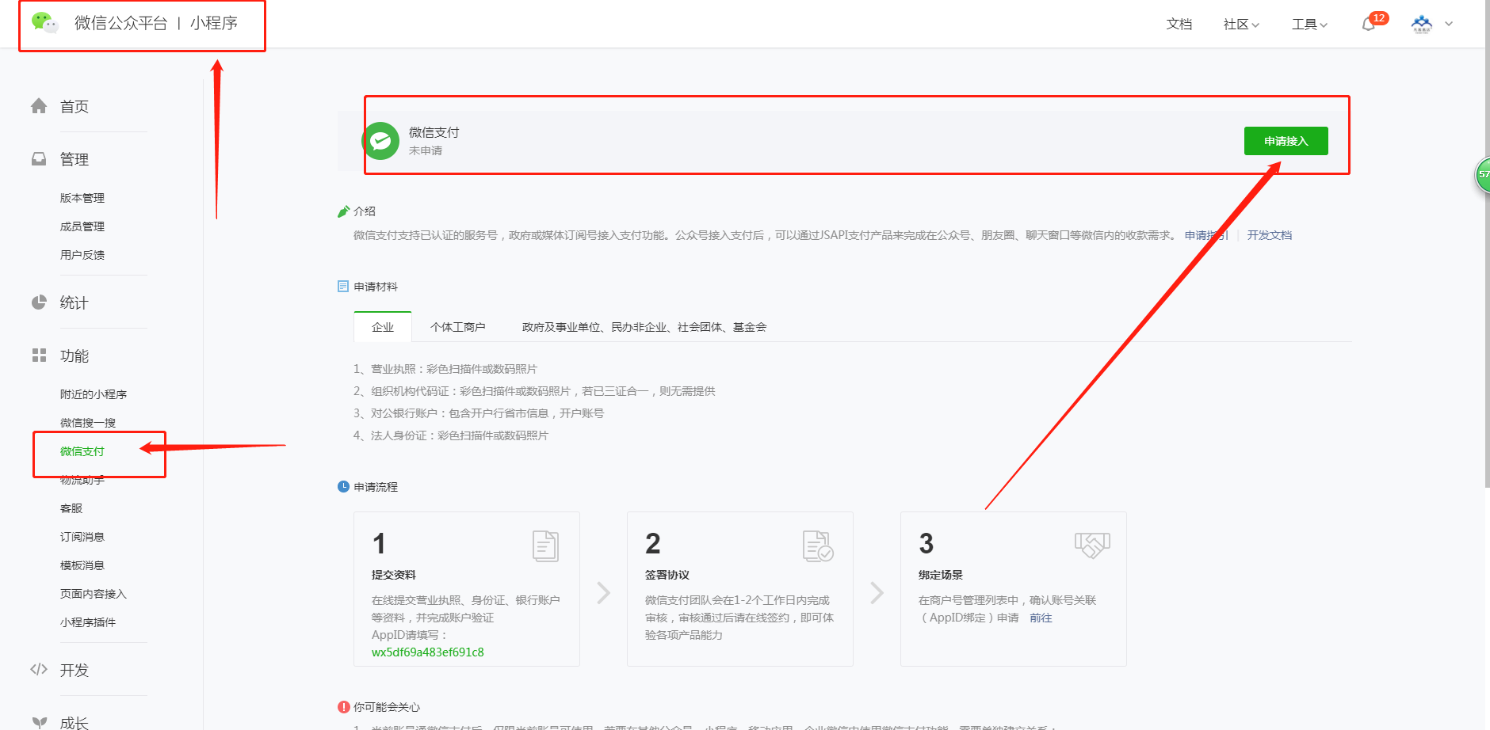Switch to the 个体工商户 tab
This screenshot has width=1490, height=730.
pos(458,327)
